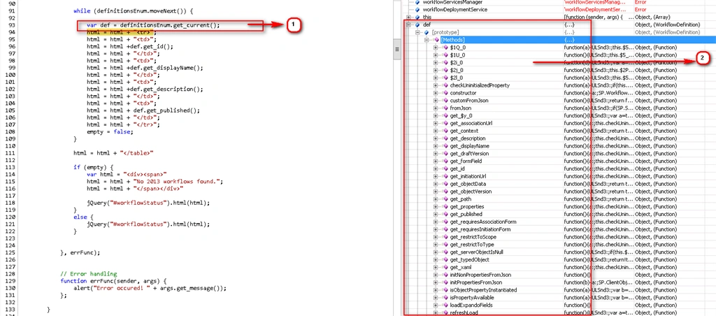The image size is (716, 316).
Task: Click the get_path method icon
Action: (445, 199)
